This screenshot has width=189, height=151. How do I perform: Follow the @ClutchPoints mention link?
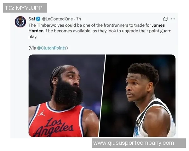52,48
